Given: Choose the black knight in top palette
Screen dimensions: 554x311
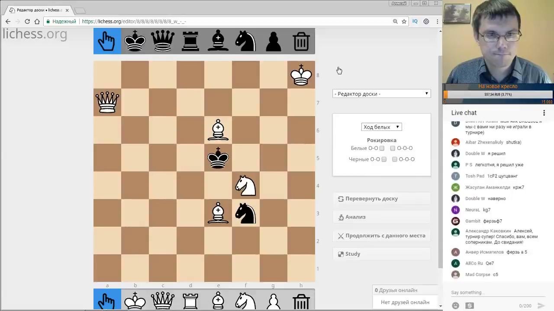Looking at the screenshot, I should pyautogui.click(x=245, y=41).
